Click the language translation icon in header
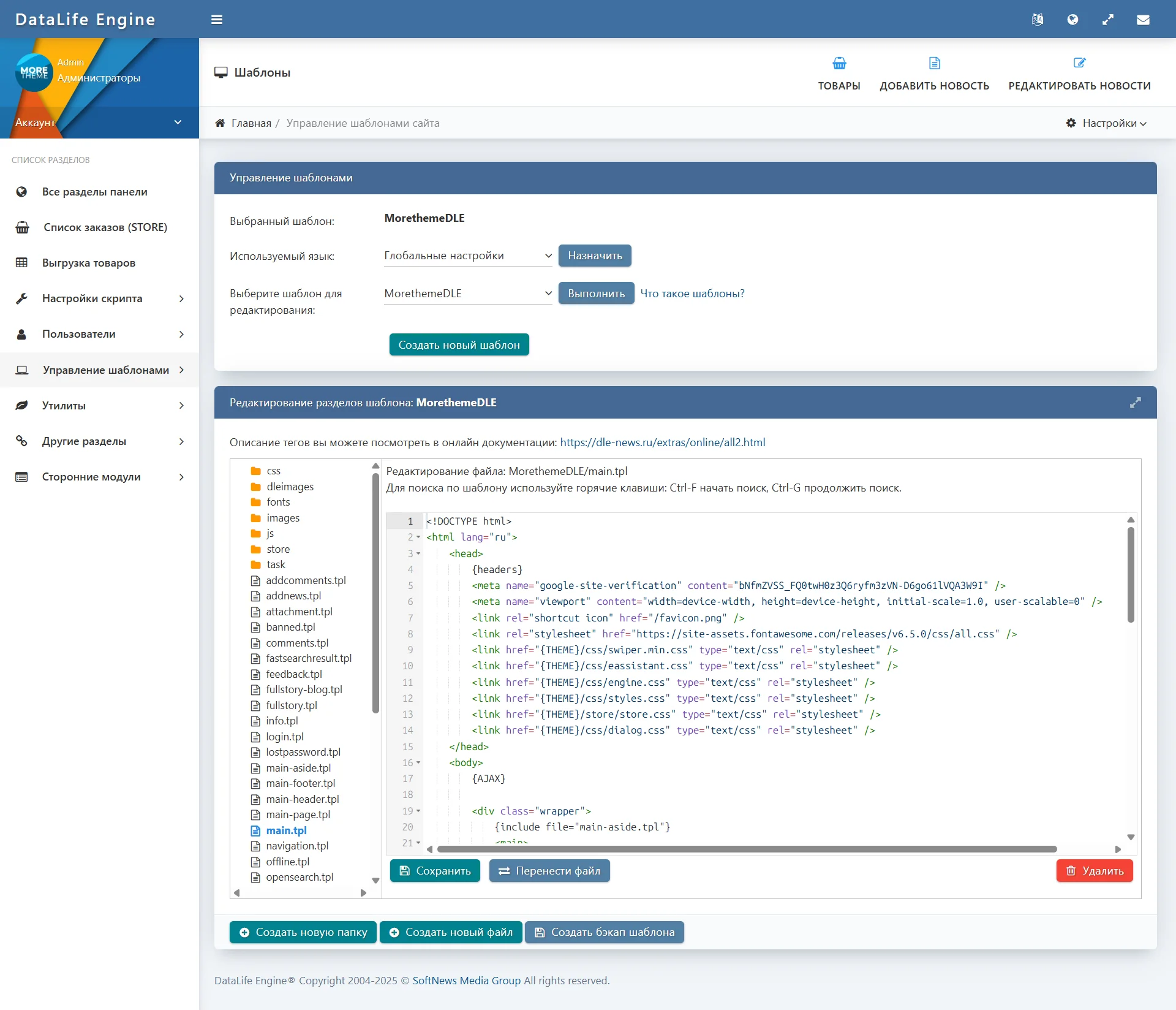1176x1010 pixels. click(x=1037, y=20)
